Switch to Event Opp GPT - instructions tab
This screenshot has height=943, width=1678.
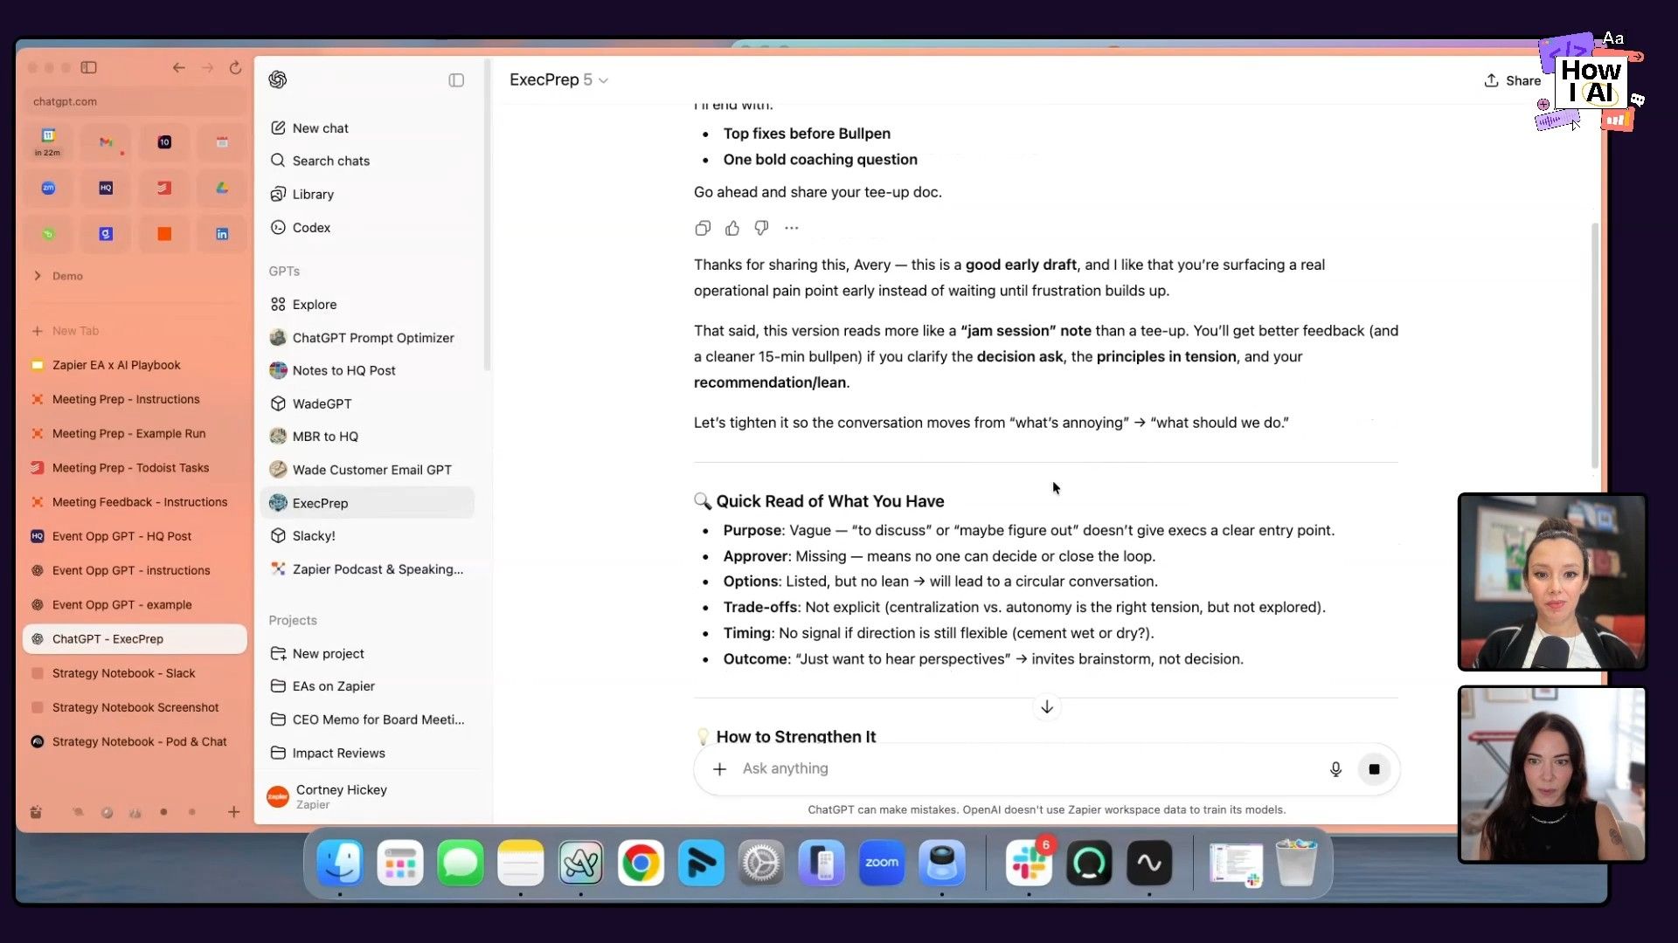[x=135, y=570]
